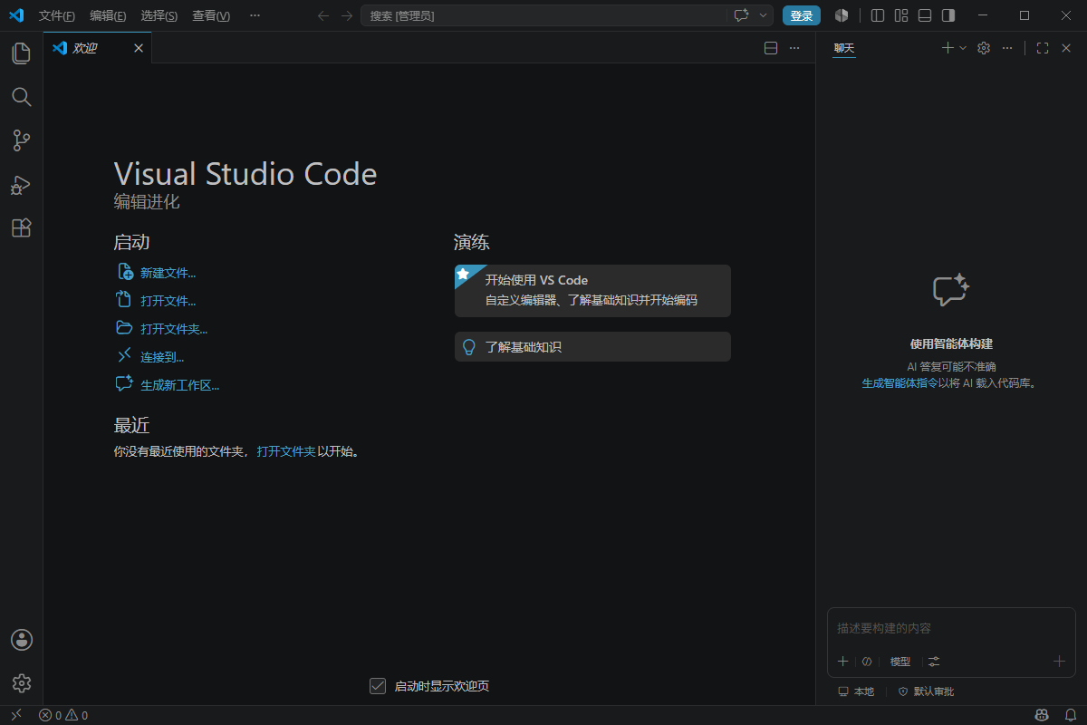Click the VS Code logo in title bar
Screen dimensions: 1087x725
point(16,15)
